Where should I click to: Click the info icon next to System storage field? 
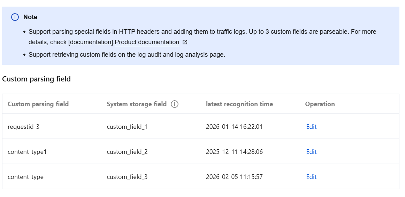pyautogui.click(x=175, y=104)
